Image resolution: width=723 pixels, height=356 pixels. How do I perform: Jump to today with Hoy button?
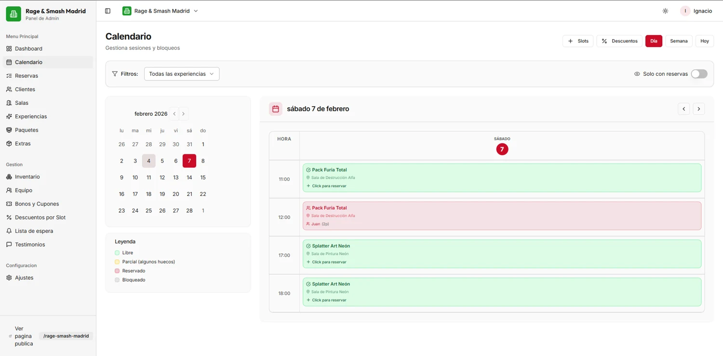tap(705, 41)
